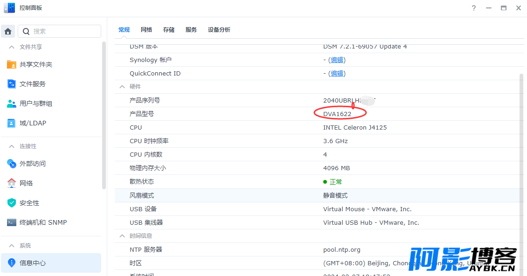Click the sidebar vertical scrollbar

(104, 115)
